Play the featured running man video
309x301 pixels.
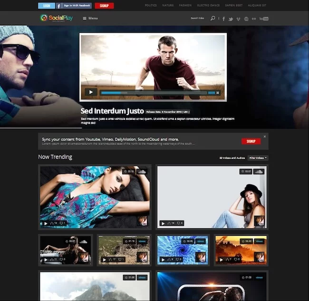[91, 92]
